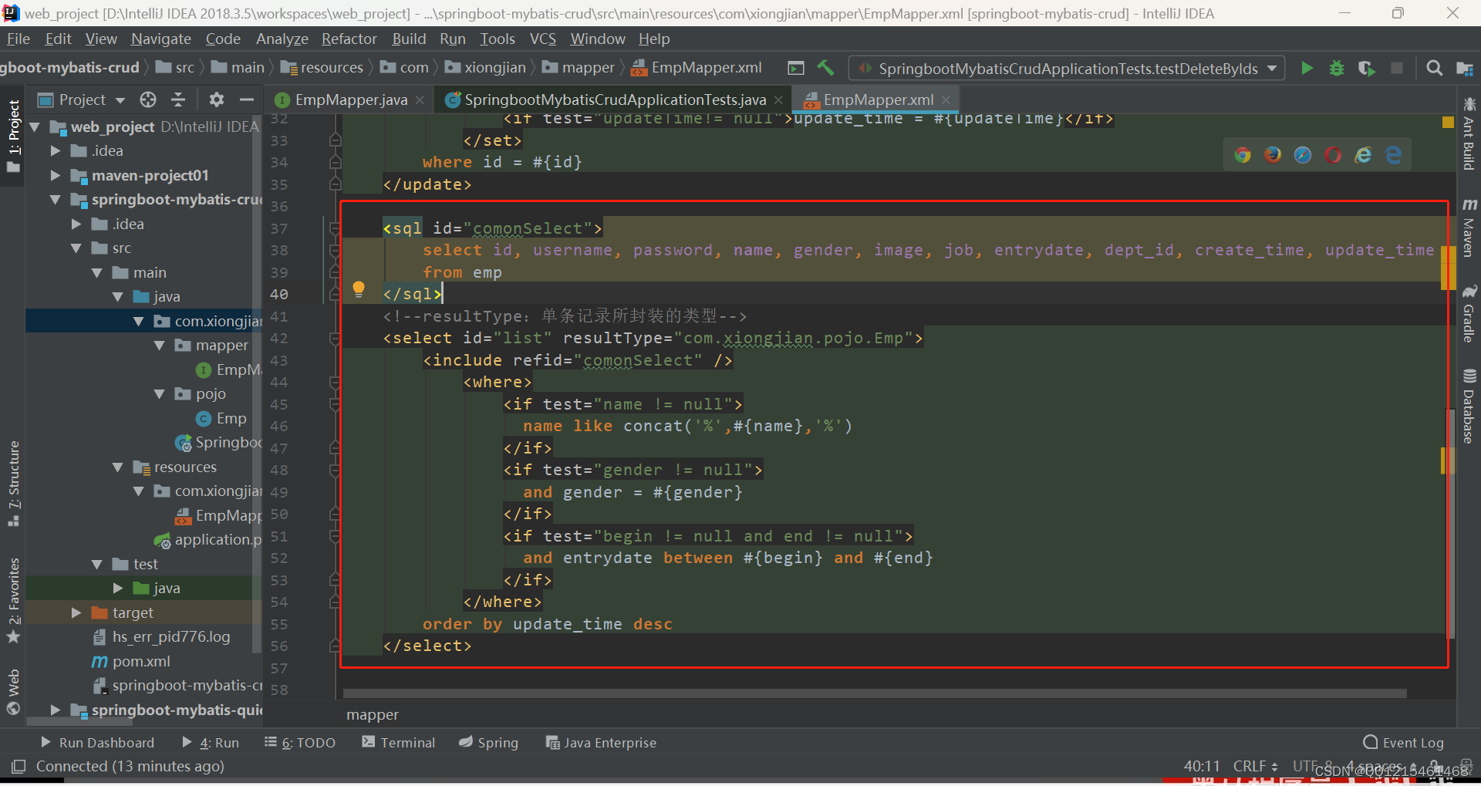
Task: Open Project panel settings gear
Action: coord(216,100)
